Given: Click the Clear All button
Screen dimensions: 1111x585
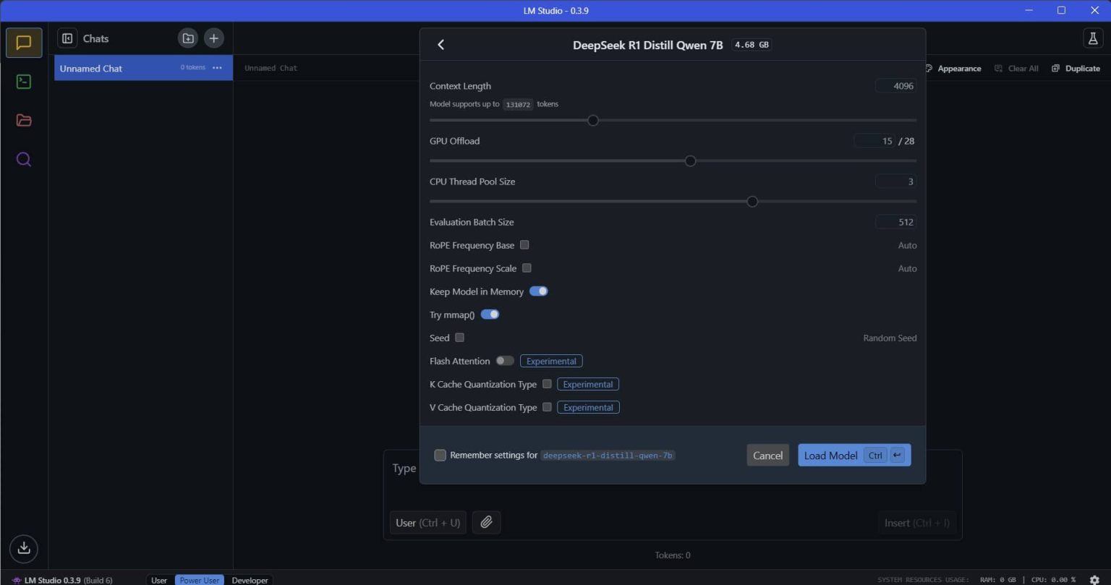Looking at the screenshot, I should pyautogui.click(x=1016, y=68).
